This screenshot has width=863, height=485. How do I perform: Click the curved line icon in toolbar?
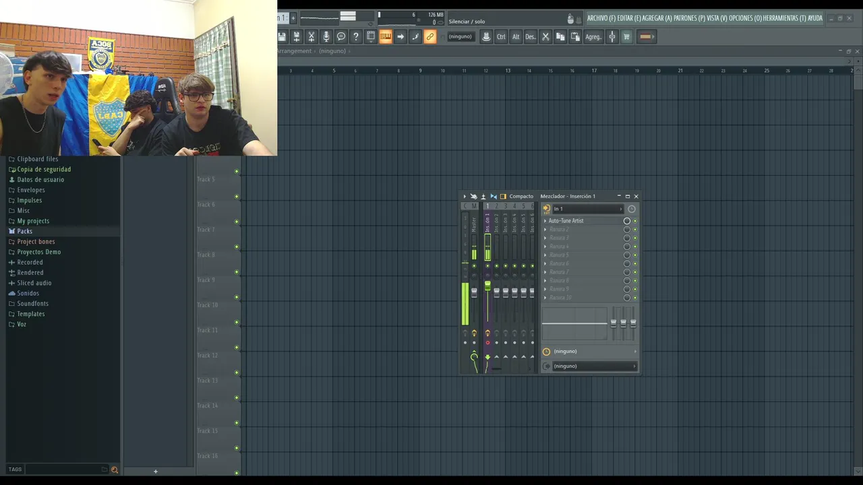pyautogui.click(x=415, y=37)
